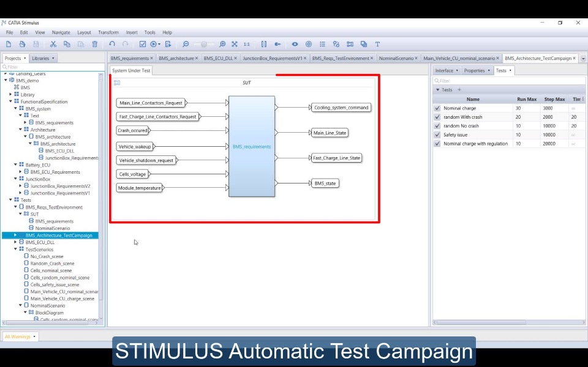Click the 1:1 actual size icon

[247, 44]
